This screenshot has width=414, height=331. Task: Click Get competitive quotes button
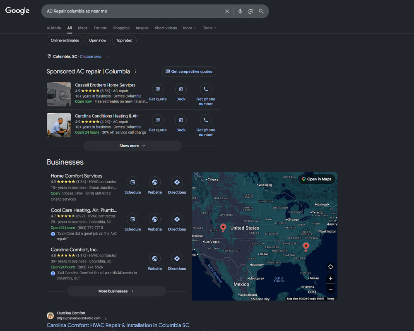tap(189, 72)
